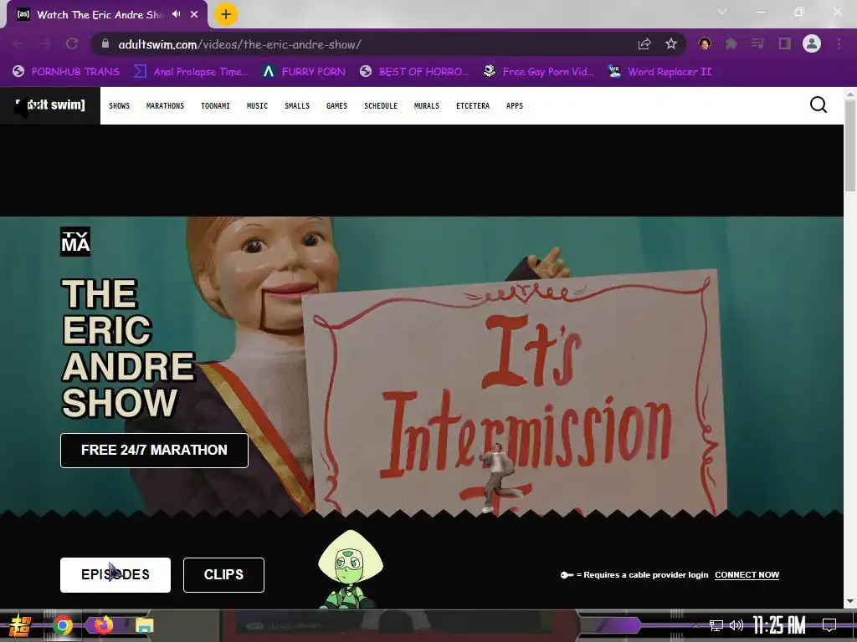The height and width of the screenshot is (642, 857).
Task: Select the CLIPS tab
Action: 223,575
